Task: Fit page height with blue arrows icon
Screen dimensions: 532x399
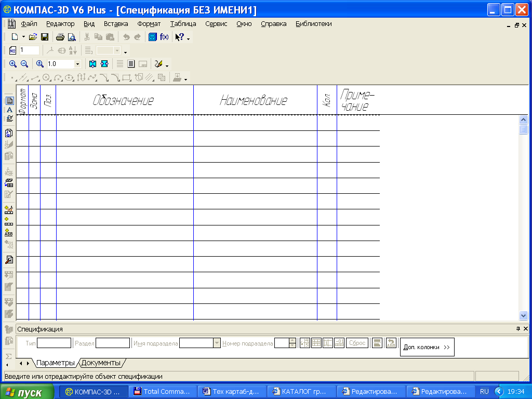Action: (x=92, y=64)
